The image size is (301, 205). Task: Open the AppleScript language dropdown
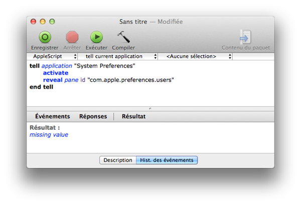[53, 57]
